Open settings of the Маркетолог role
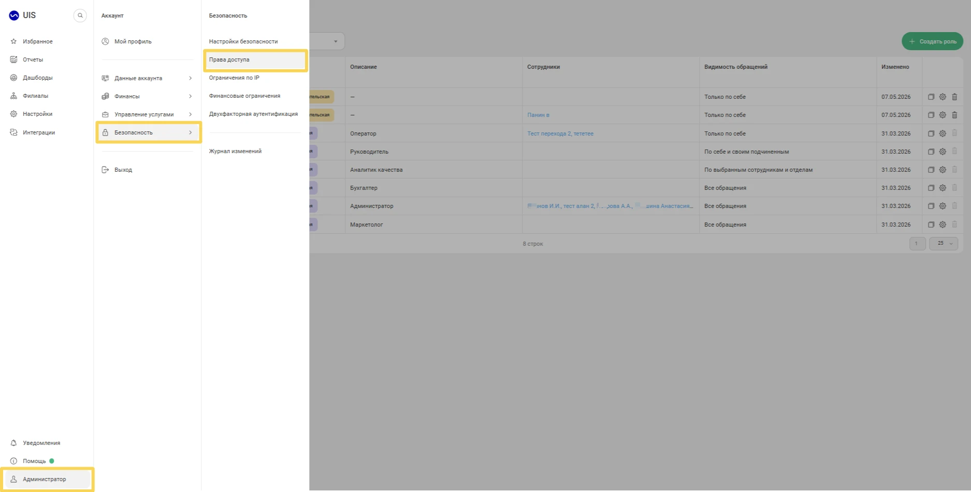The width and height of the screenshot is (971, 492). coord(943,225)
